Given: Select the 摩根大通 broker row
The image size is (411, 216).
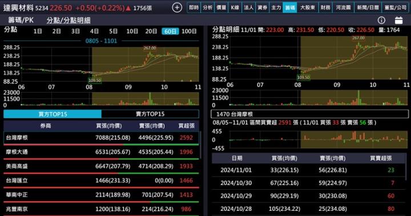Looking at the screenshot, I should [101, 152].
